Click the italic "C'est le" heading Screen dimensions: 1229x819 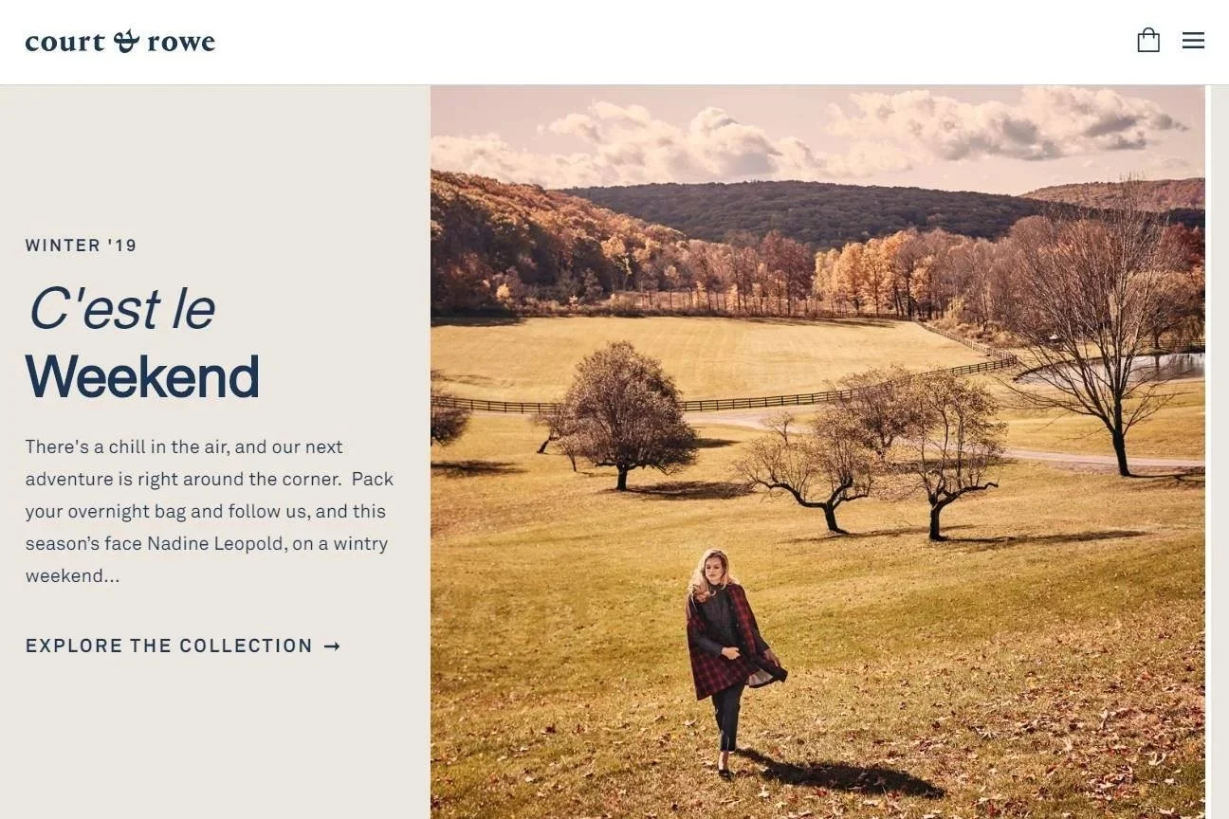(121, 309)
